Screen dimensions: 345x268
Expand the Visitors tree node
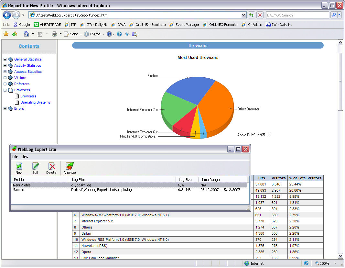(x=5, y=78)
